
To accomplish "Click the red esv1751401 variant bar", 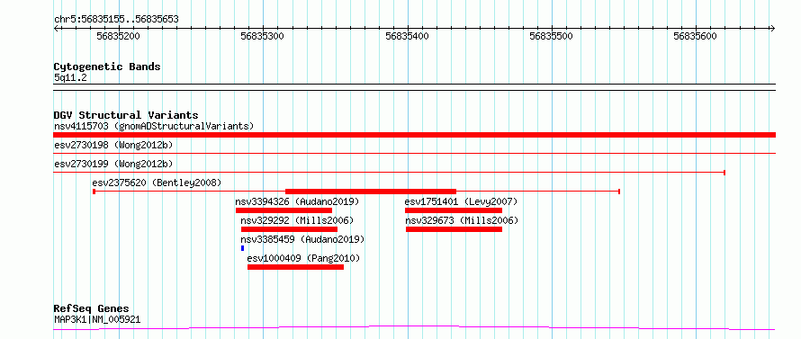I will tap(454, 210).
